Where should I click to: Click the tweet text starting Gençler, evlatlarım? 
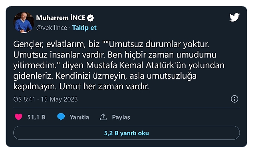point(119,65)
